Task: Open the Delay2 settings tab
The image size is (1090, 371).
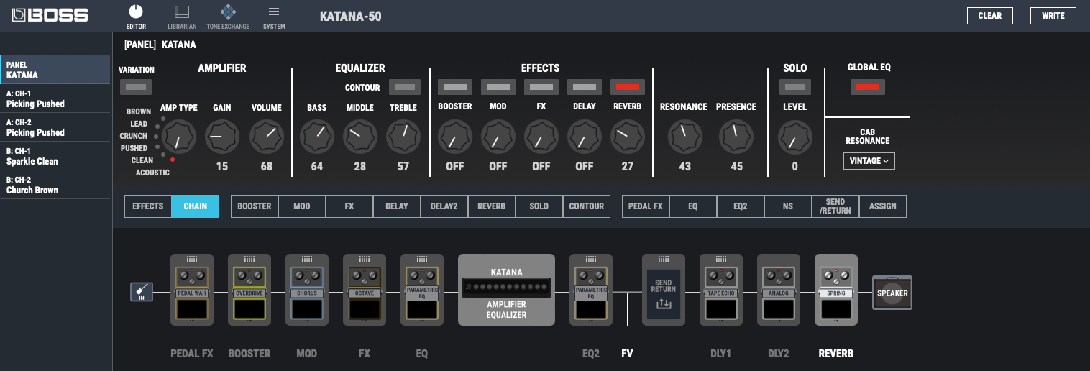Action: click(444, 206)
